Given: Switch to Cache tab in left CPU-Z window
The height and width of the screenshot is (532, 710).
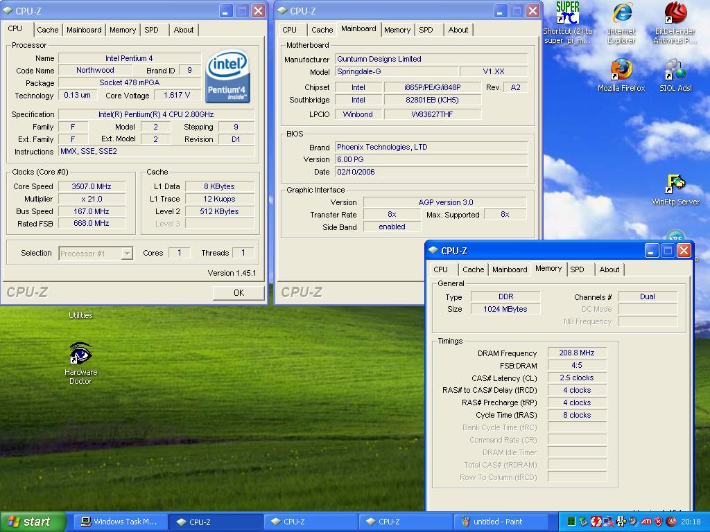Looking at the screenshot, I should coord(48,30).
